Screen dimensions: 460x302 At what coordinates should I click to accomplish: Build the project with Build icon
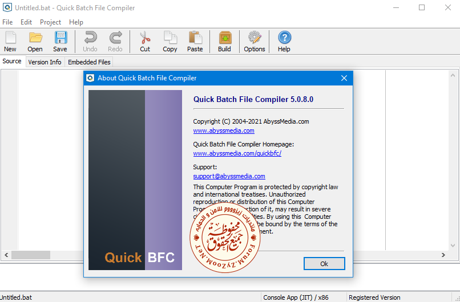point(225,38)
